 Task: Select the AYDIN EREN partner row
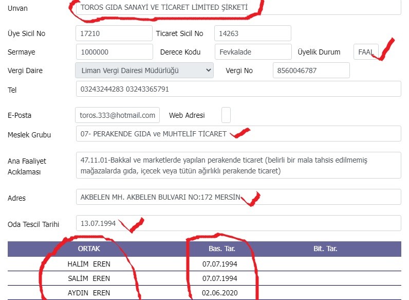pyautogui.click(x=204, y=293)
